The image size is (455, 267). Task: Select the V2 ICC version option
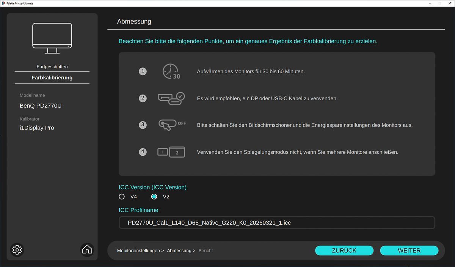click(x=154, y=197)
